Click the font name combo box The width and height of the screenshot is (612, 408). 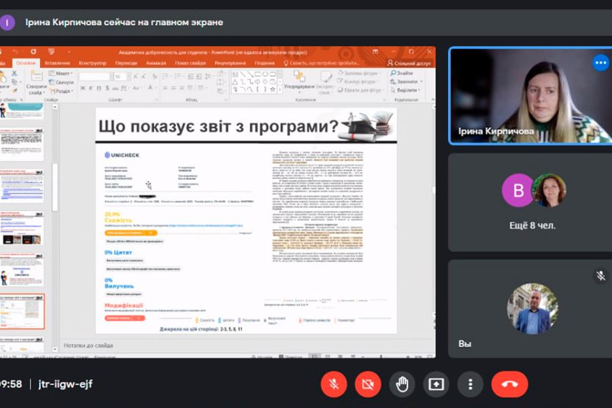pos(96,77)
